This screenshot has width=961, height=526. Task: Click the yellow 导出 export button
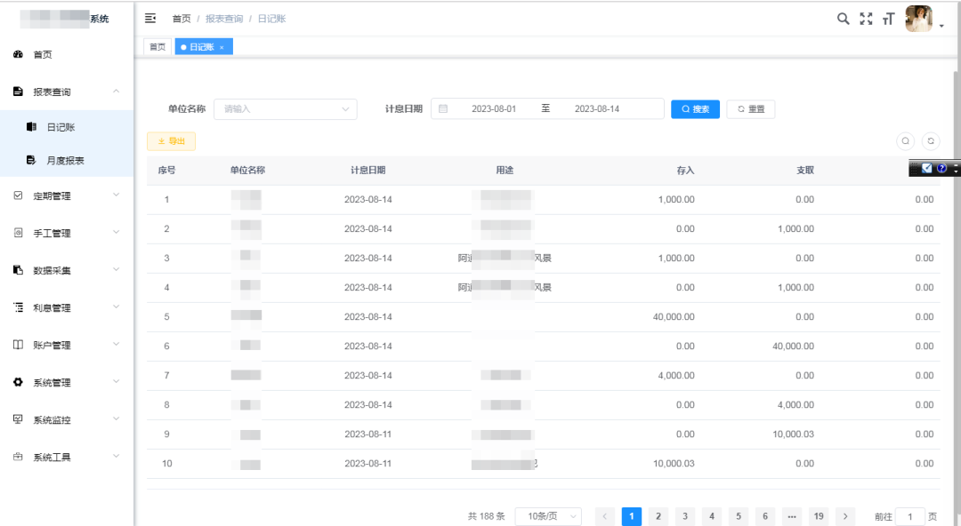171,141
